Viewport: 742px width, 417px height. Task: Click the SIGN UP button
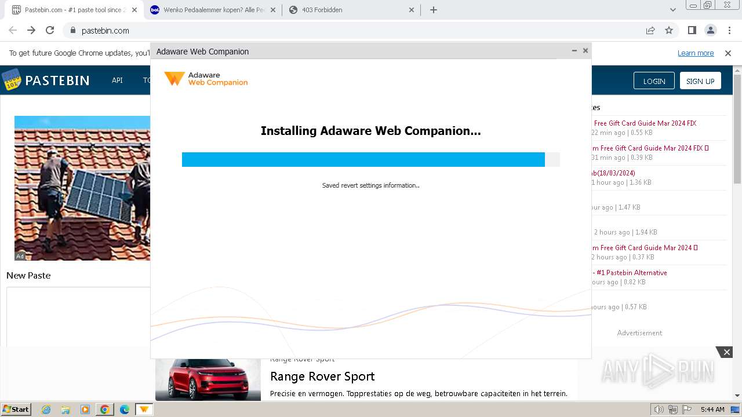pyautogui.click(x=700, y=81)
